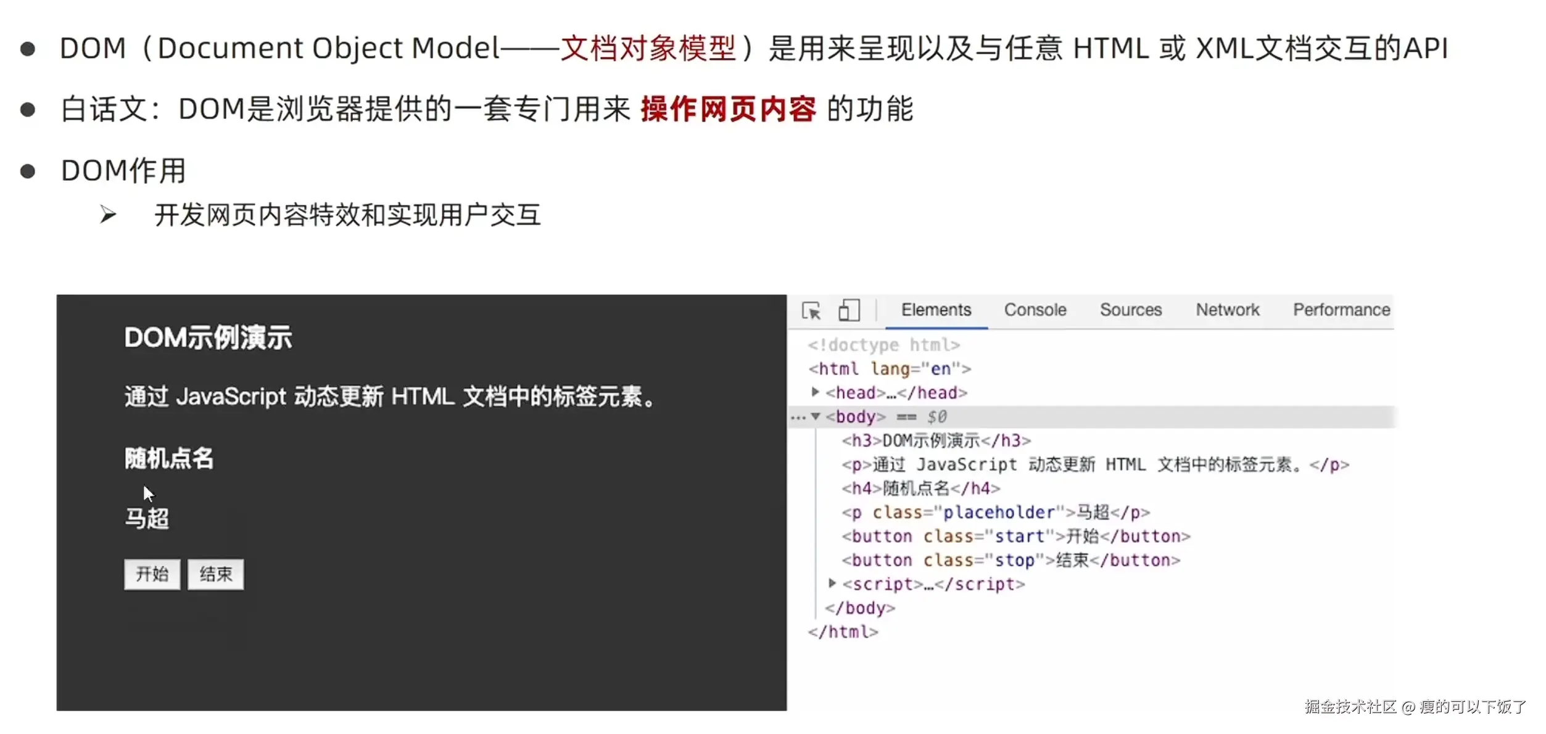This screenshot has height=734, width=1546.
Task: Select the button class start node
Action: pos(1015,537)
